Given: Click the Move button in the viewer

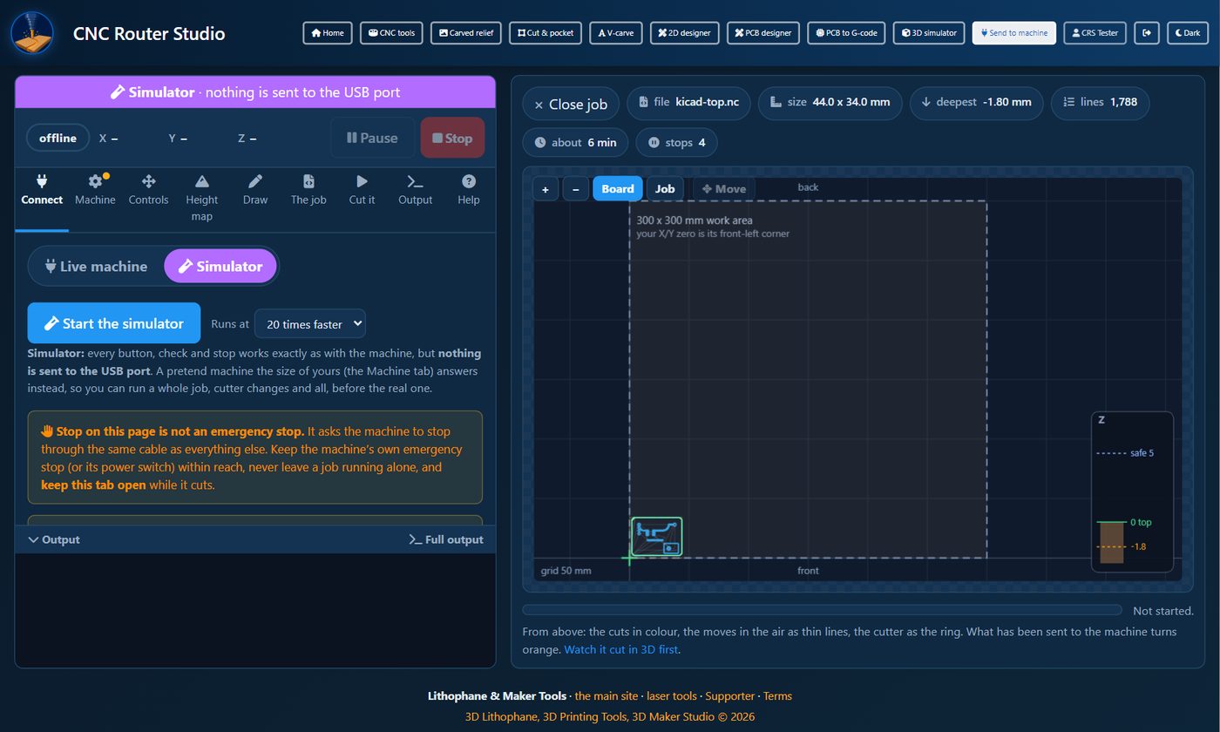Looking at the screenshot, I should click(x=724, y=189).
